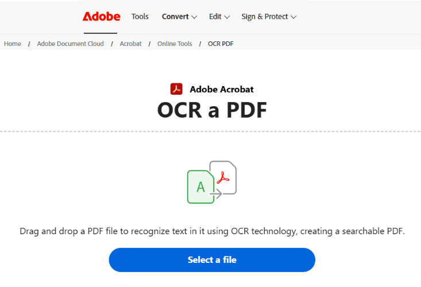Click the Edit menu label

tap(215, 17)
